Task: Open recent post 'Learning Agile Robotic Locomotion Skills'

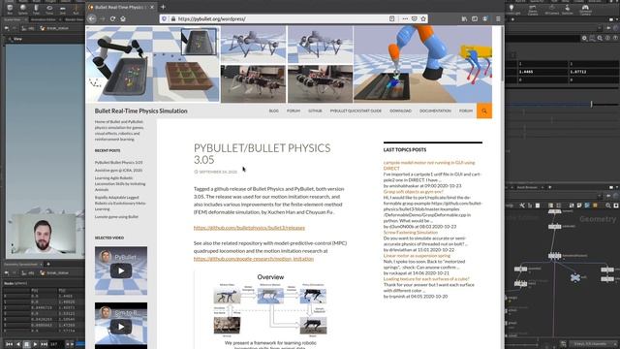Action: click(120, 183)
